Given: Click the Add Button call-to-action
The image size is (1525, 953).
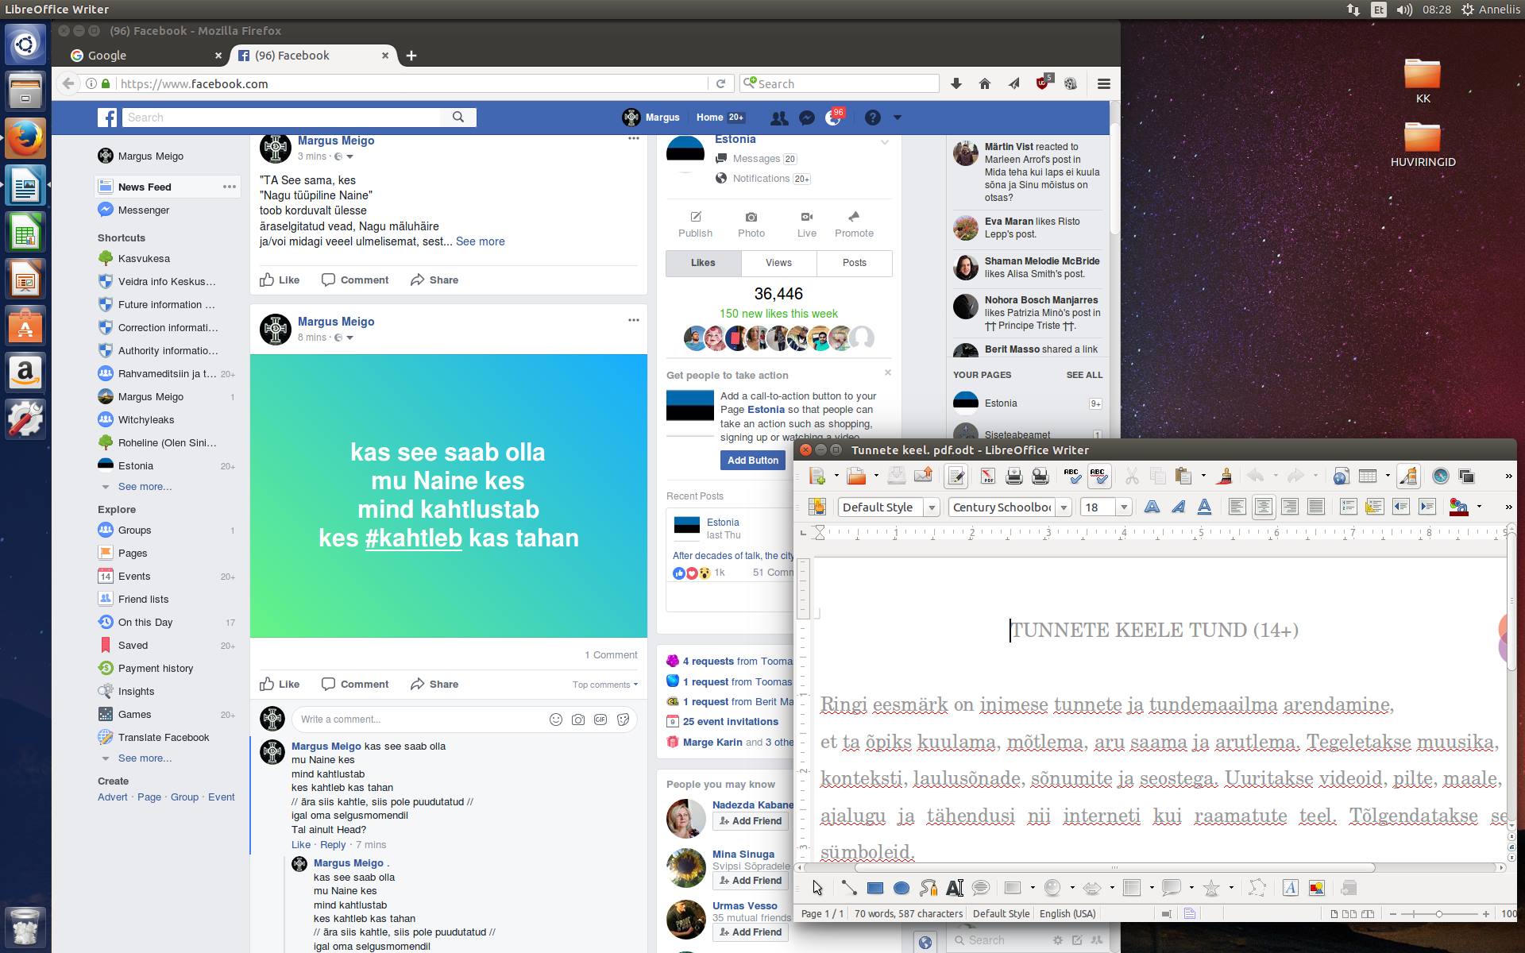Looking at the screenshot, I should 752,460.
